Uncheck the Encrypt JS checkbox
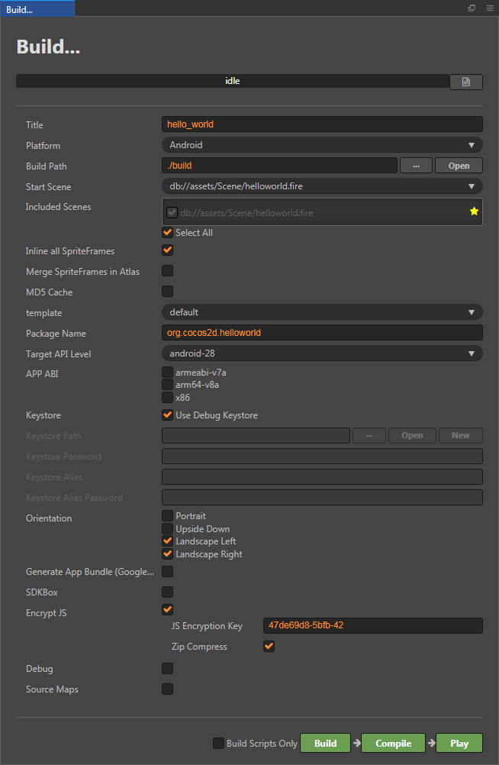The image size is (499, 765). [167, 610]
